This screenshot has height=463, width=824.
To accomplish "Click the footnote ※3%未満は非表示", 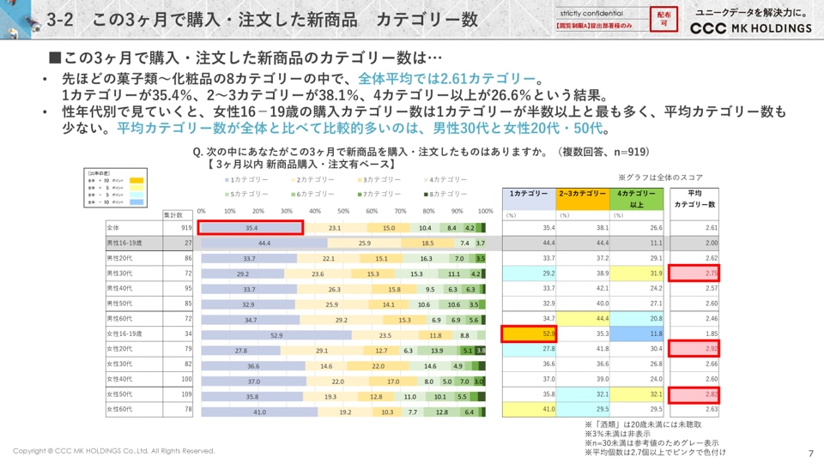I will 617,434.
